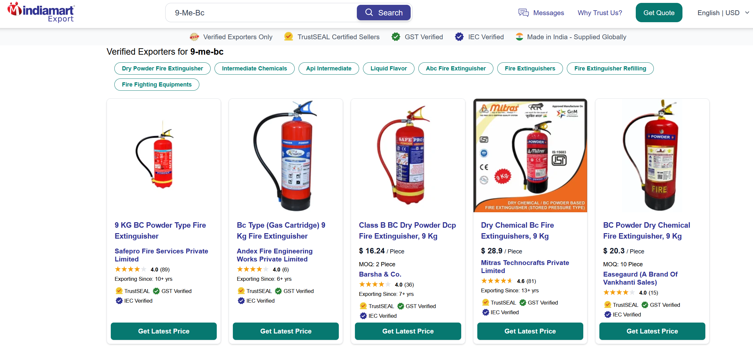Click Safepro's 4.0 star rating
This screenshot has width=753, height=347.
point(130,269)
